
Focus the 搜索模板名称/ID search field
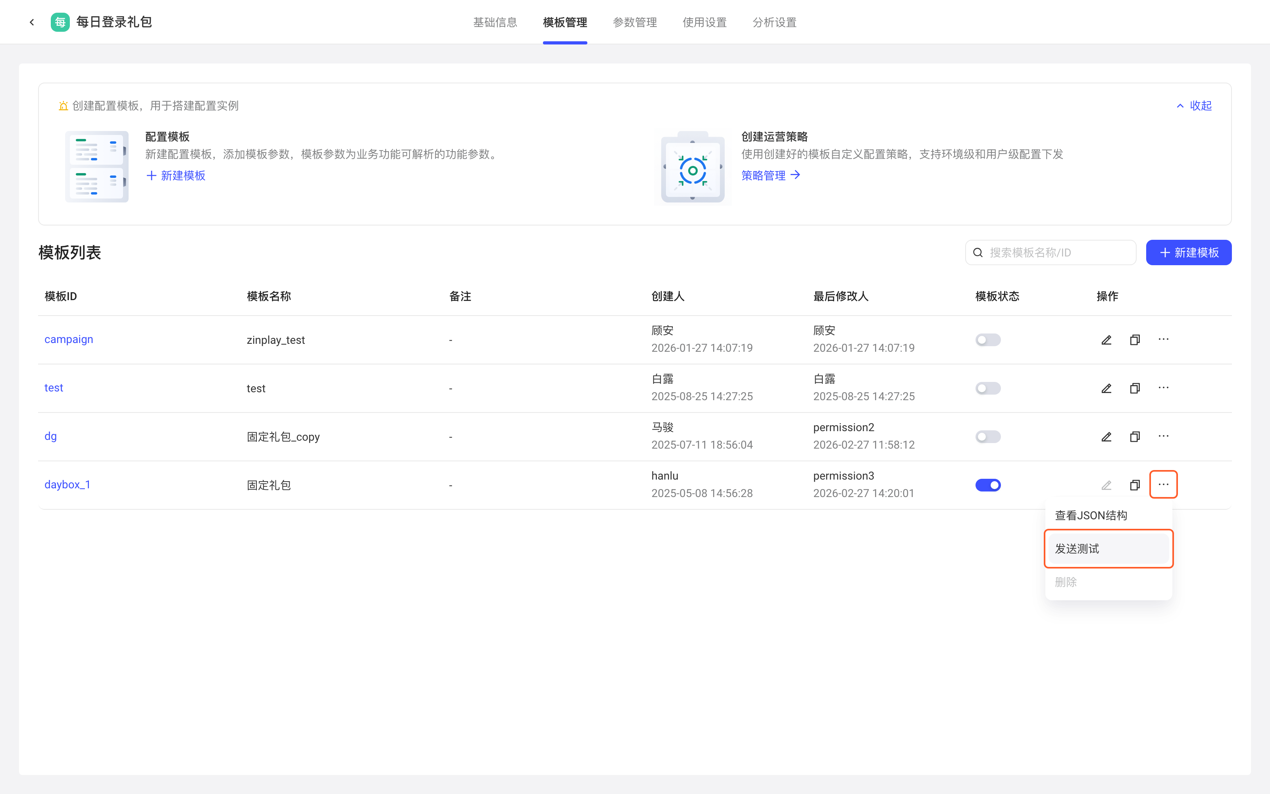pyautogui.click(x=1051, y=252)
